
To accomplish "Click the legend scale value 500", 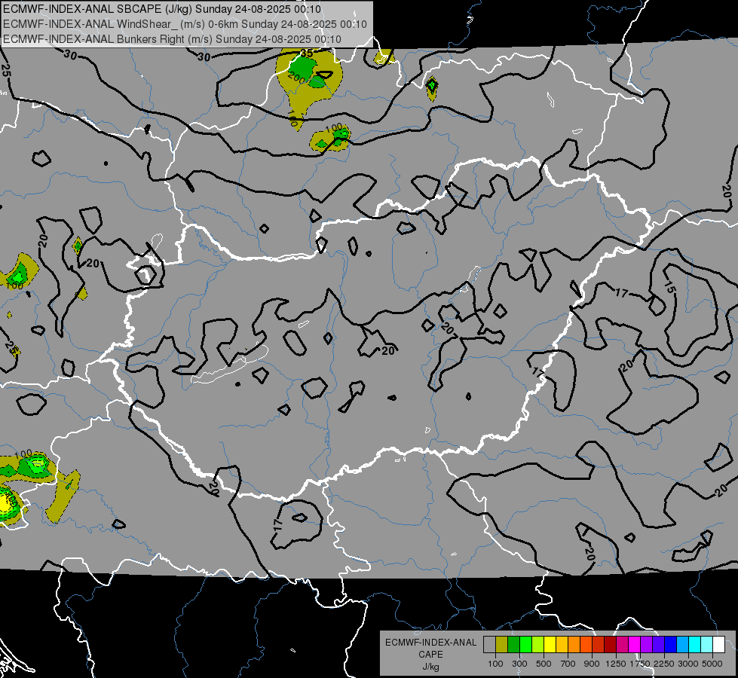I will tap(544, 664).
